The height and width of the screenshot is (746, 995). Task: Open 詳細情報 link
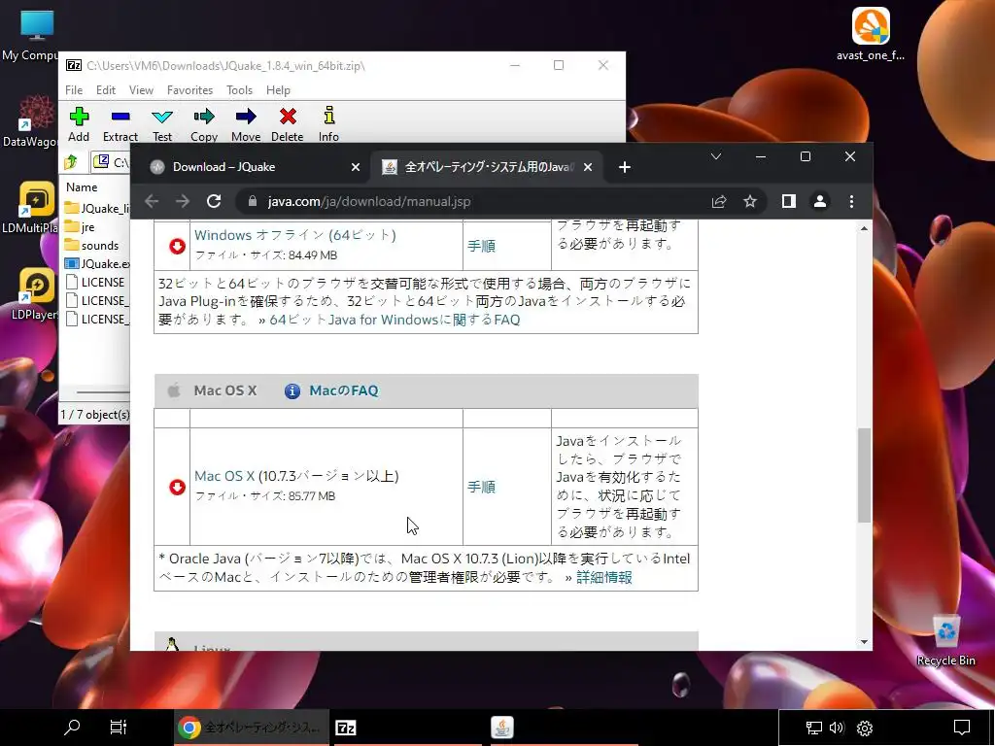(x=604, y=577)
